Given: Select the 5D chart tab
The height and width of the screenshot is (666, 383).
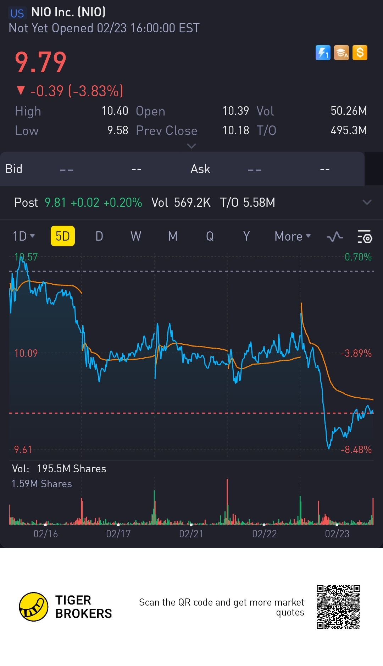Looking at the screenshot, I should tap(63, 236).
